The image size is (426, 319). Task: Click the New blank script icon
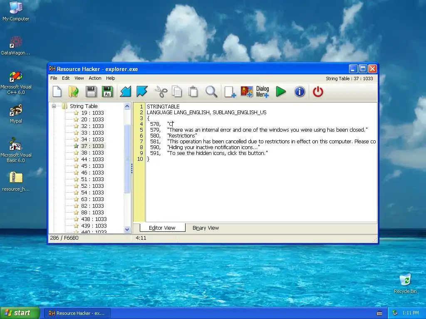click(x=57, y=92)
